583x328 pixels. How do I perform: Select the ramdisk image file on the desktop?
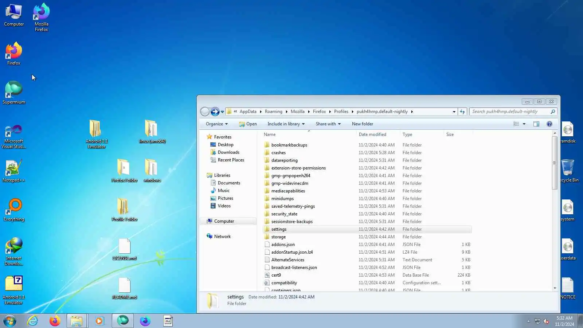(568, 132)
